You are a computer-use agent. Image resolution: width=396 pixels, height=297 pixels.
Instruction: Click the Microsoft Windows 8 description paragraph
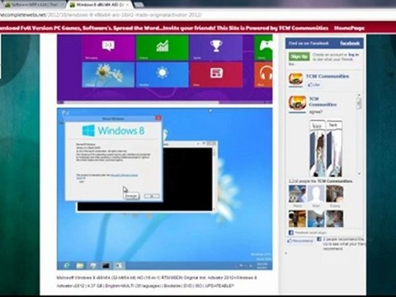157,282
